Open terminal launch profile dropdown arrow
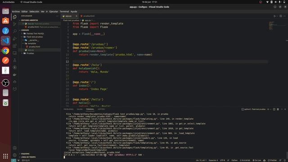 pyautogui.click(x=270, y=109)
